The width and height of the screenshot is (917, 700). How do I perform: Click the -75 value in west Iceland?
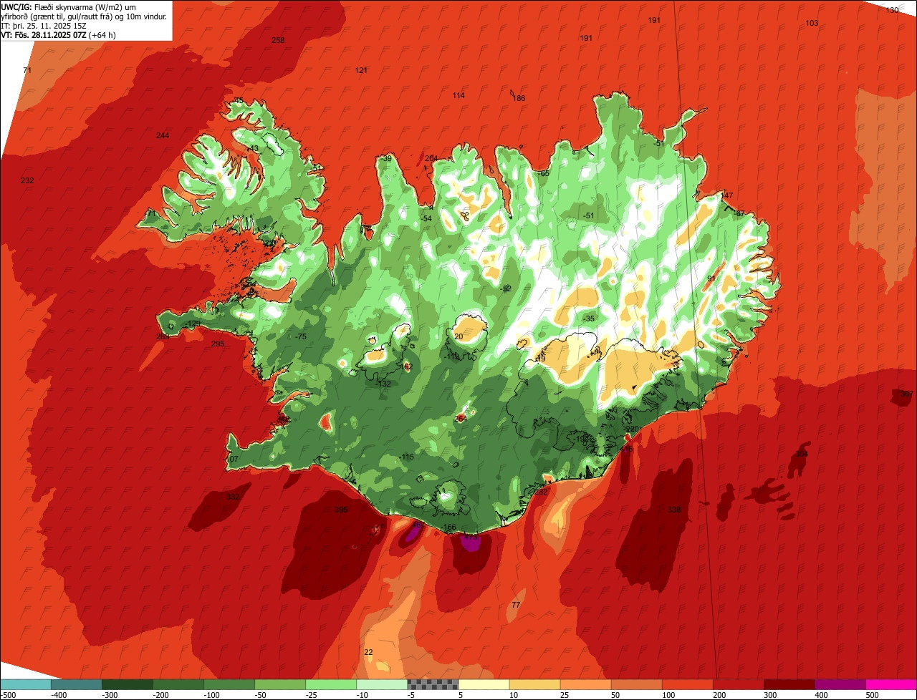(300, 336)
